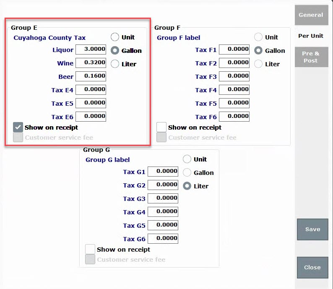The image size is (333, 289).
Task: Click the Tax G3 amount field
Action: [163, 198]
